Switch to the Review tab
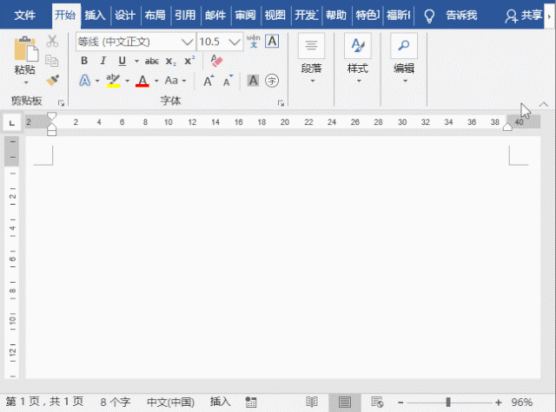Viewport: 556px width, 412px height. coord(245,16)
